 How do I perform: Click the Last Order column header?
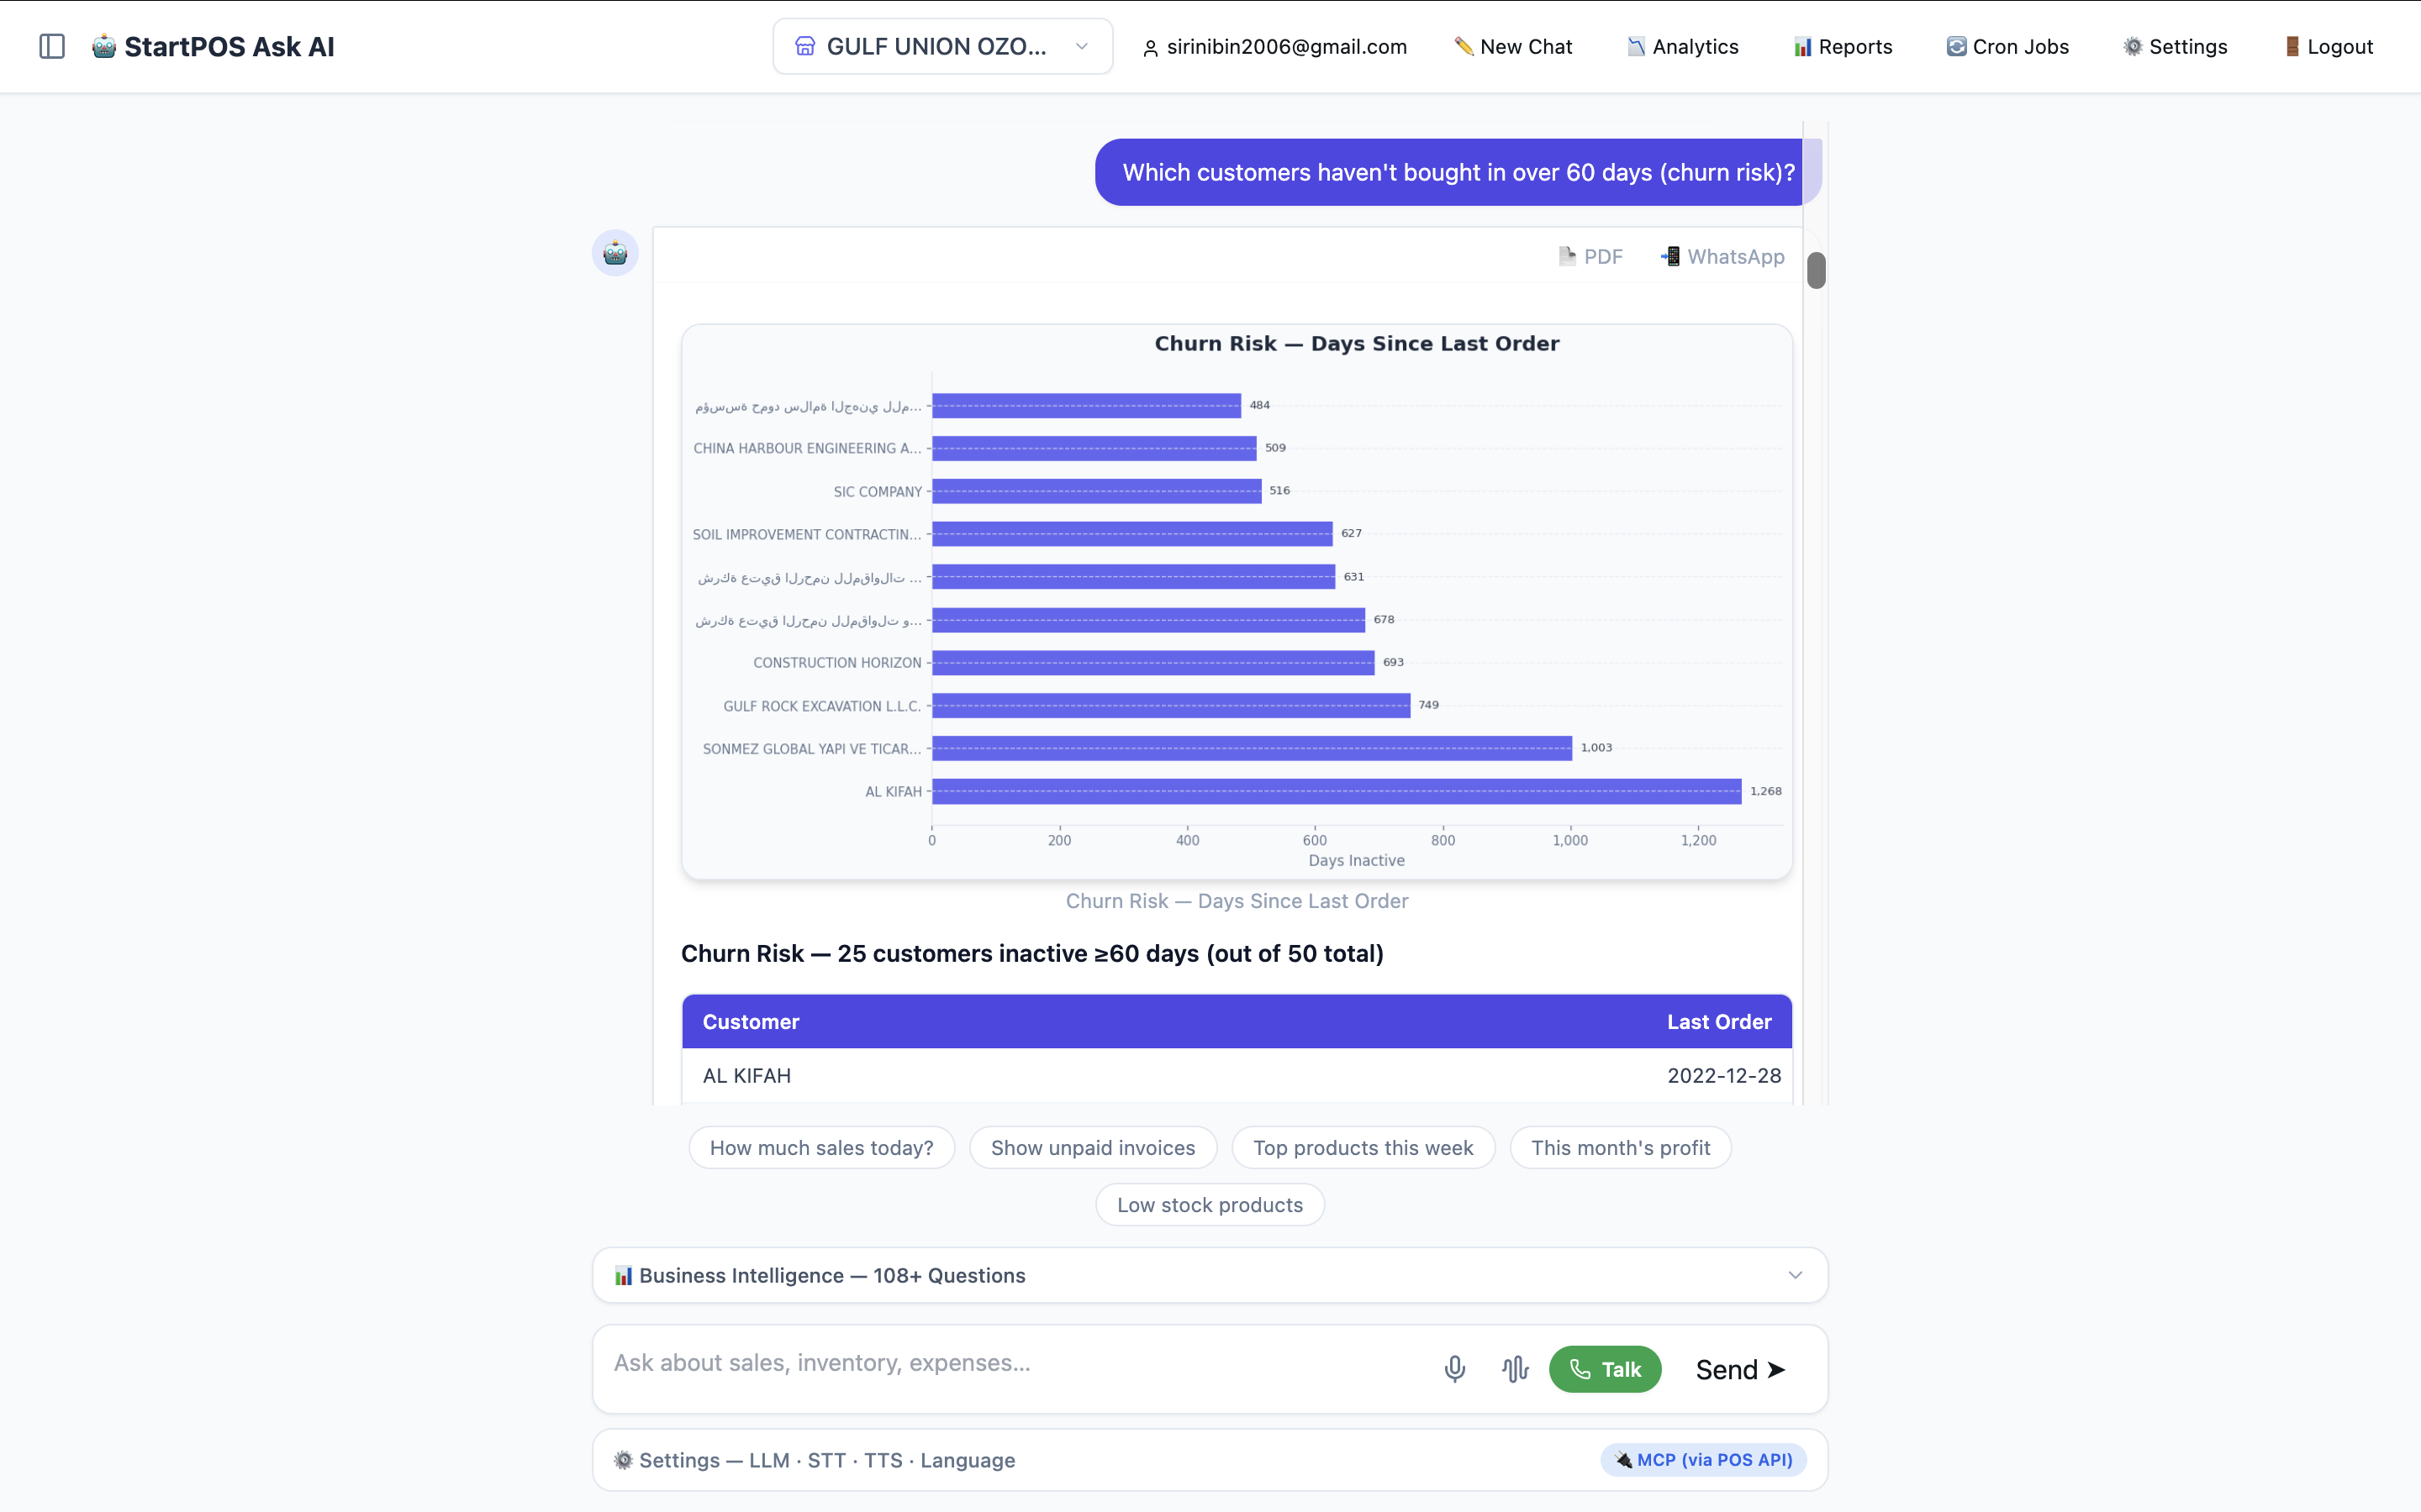[x=1719, y=1022]
